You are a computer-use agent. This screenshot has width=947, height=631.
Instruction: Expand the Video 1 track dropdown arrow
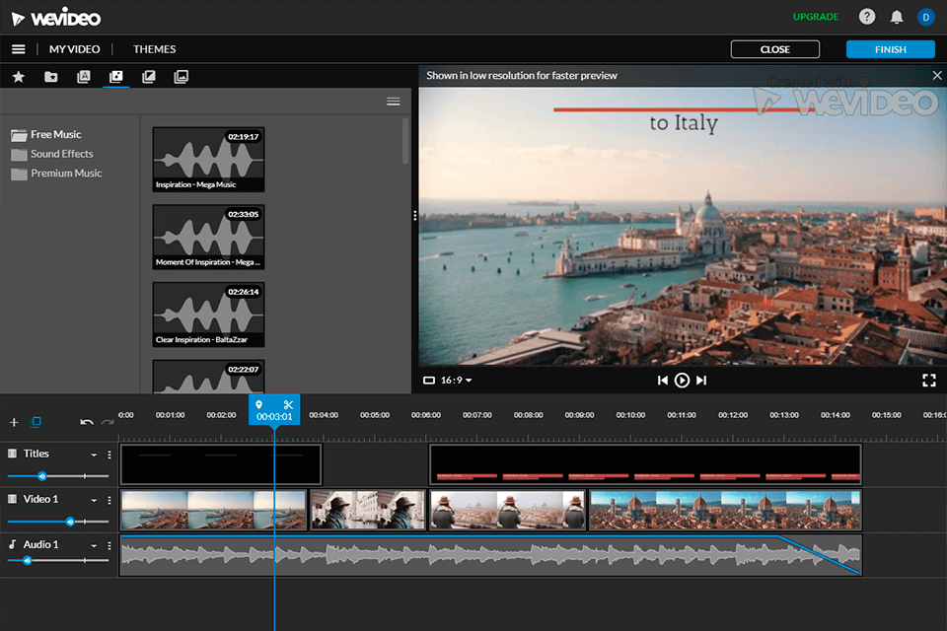[94, 500]
